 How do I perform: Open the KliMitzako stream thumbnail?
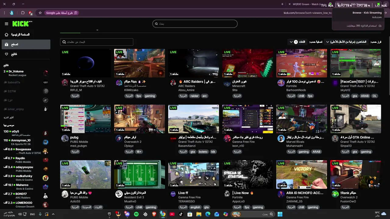[140, 63]
